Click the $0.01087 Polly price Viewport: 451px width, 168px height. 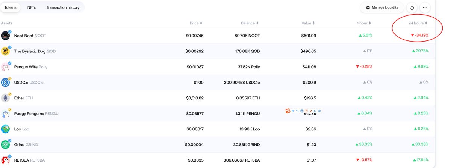[x=195, y=67]
